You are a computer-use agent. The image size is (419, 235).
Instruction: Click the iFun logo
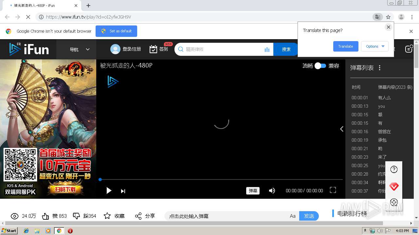pos(29,49)
